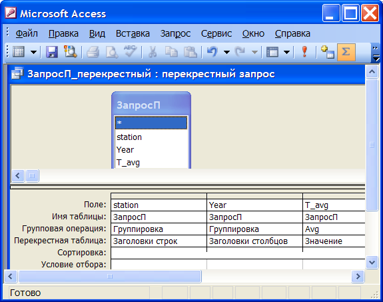
Task: Maximize the Microsoft Access window
Action: coord(350,13)
